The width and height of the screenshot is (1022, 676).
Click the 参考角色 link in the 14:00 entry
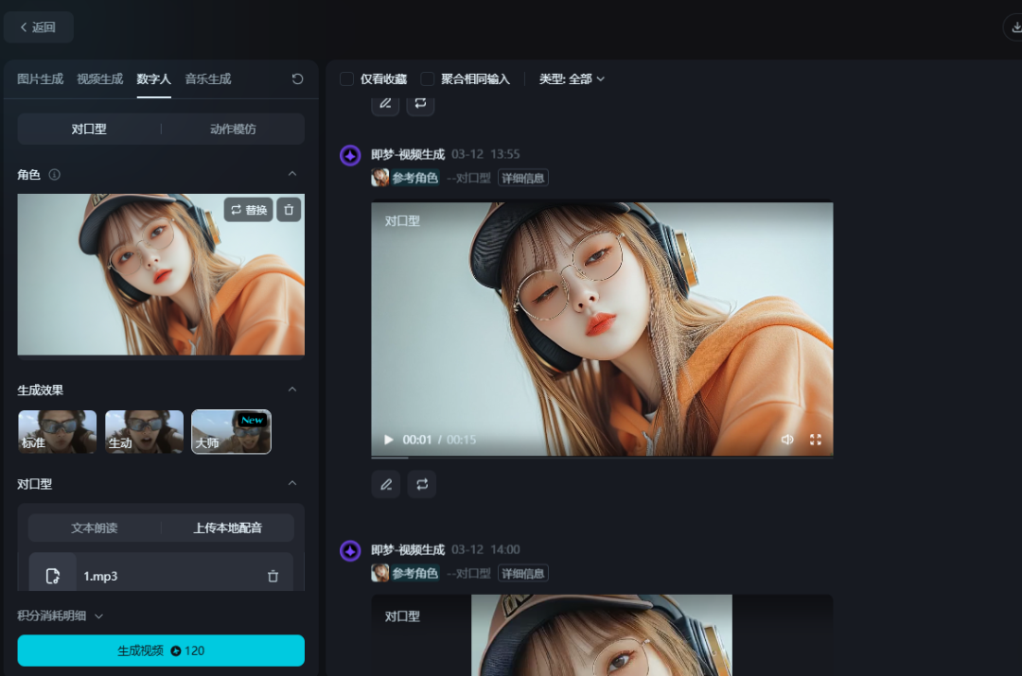(x=415, y=573)
